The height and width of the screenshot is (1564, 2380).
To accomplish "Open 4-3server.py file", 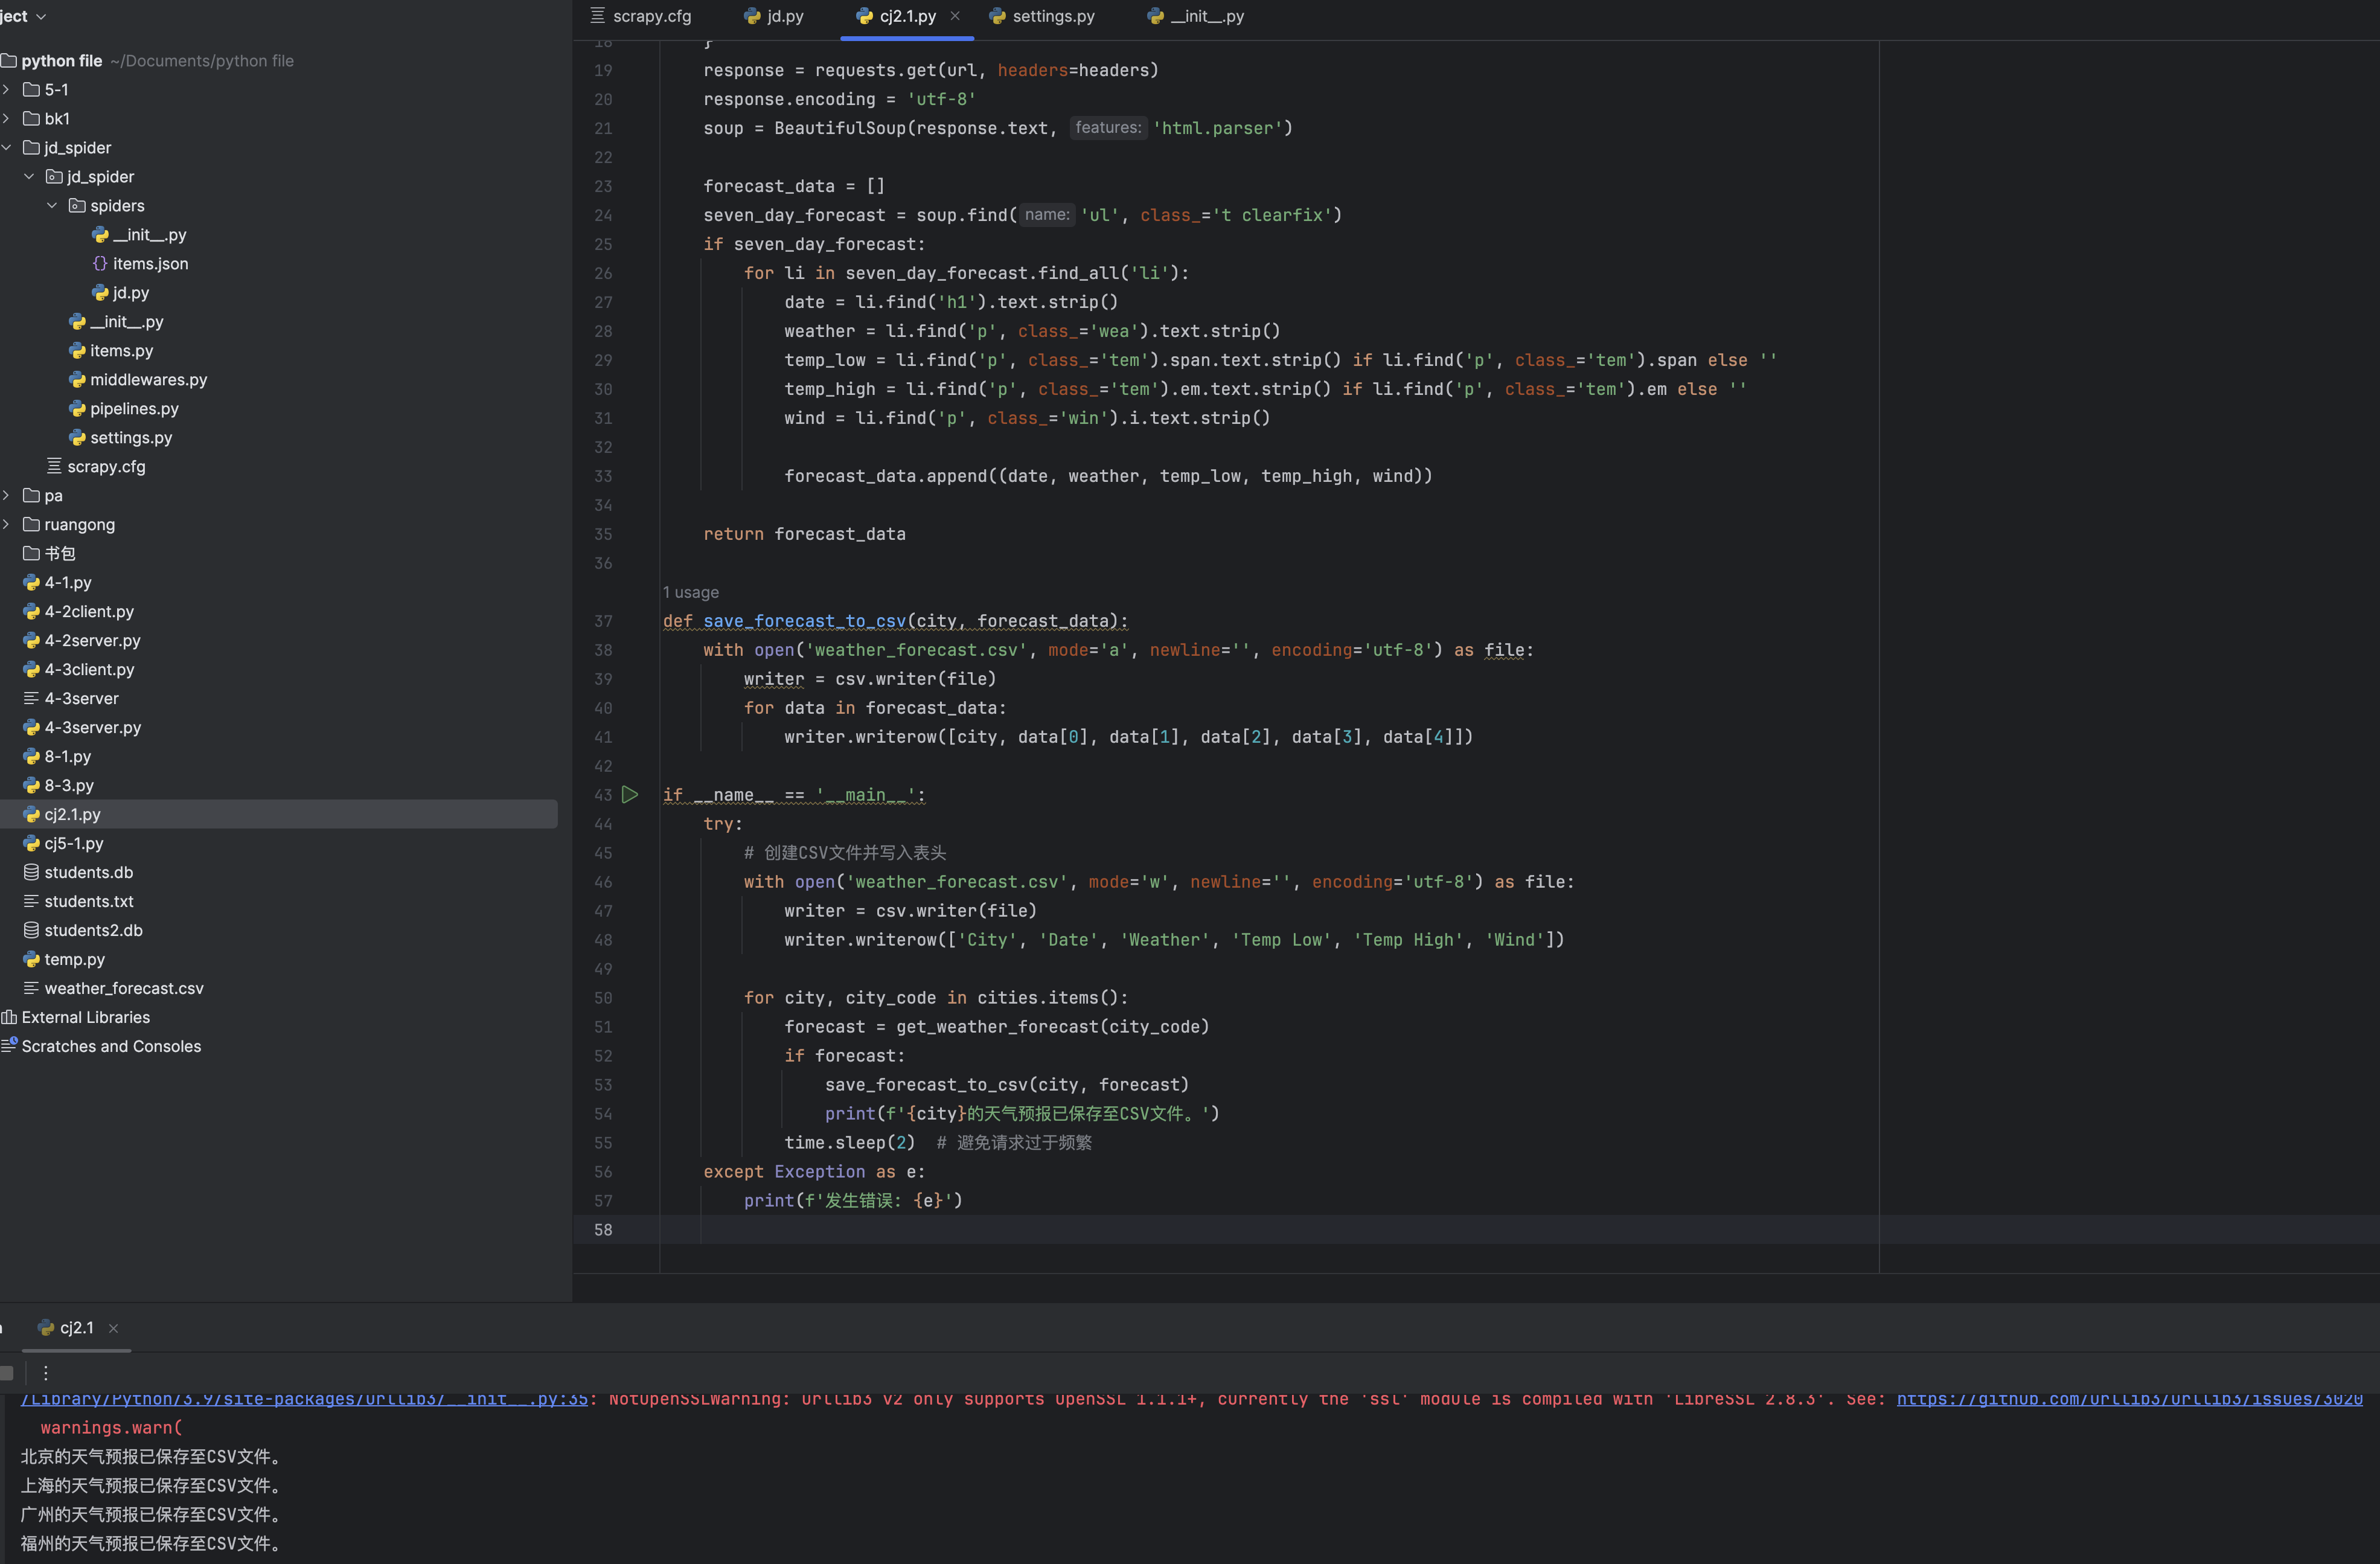I will pos(82,727).
